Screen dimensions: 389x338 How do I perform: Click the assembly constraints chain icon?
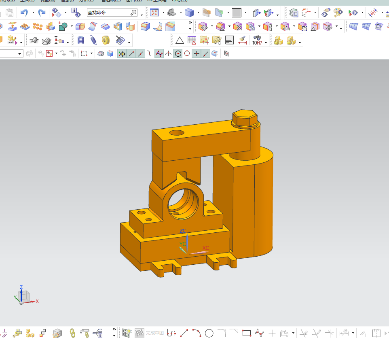click(x=72, y=333)
